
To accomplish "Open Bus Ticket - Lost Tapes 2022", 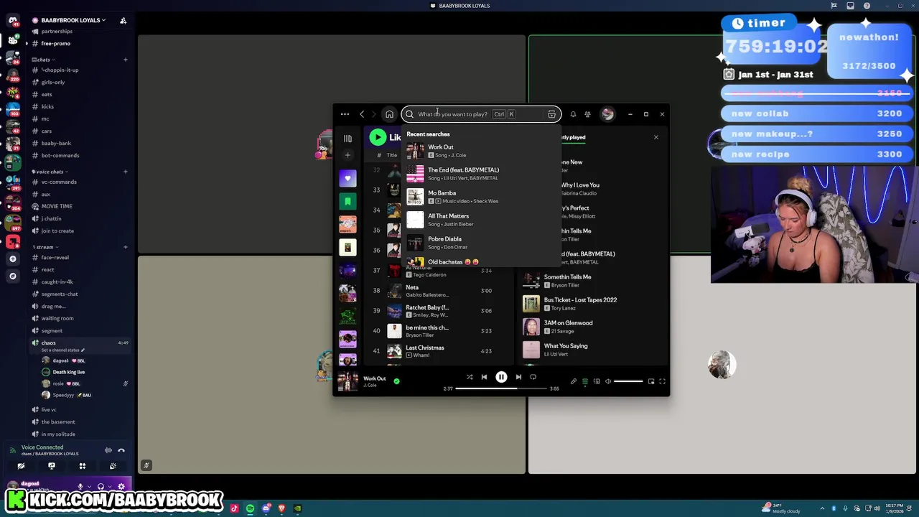I will point(592,304).
